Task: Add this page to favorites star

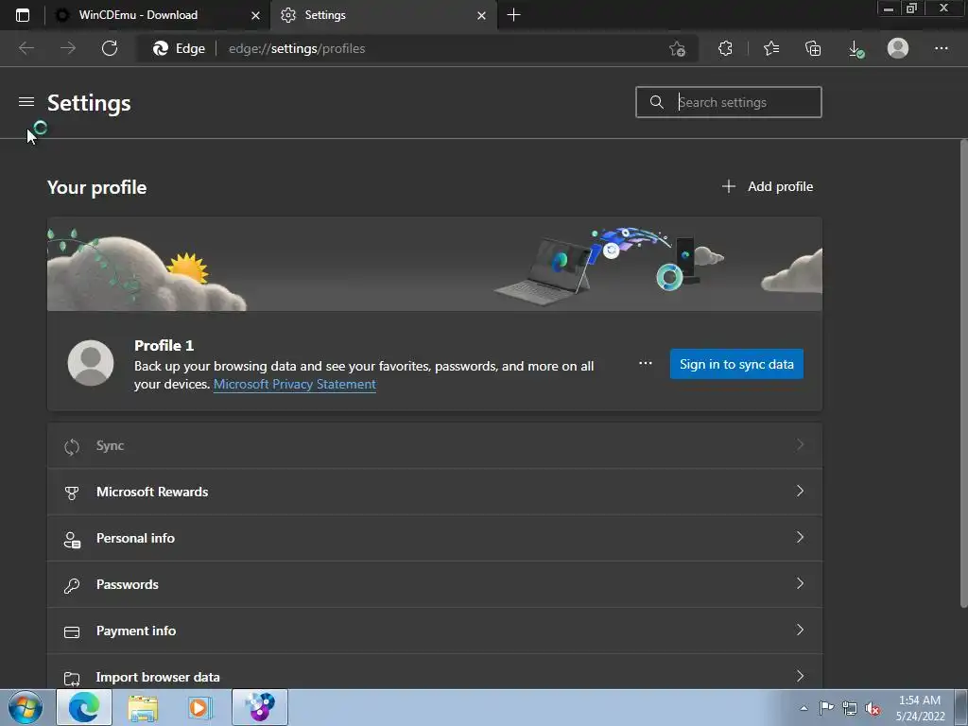Action: click(677, 49)
